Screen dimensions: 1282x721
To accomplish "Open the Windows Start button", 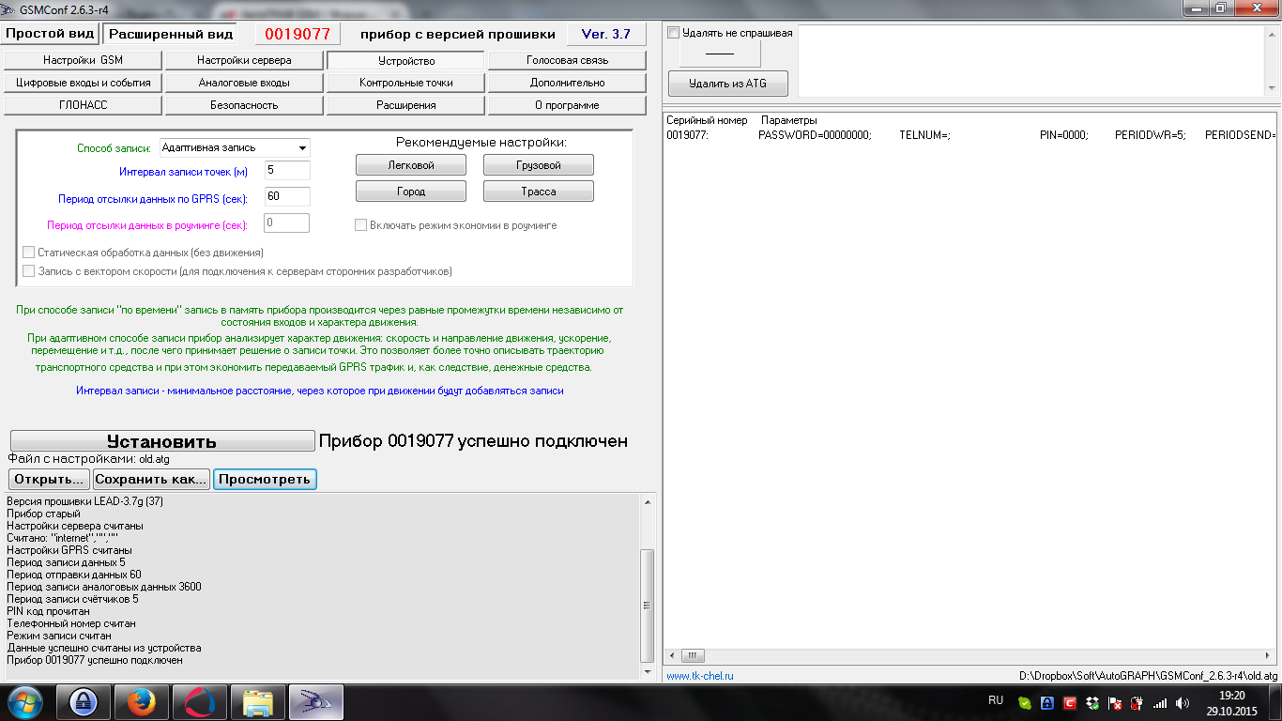I will 25,701.
